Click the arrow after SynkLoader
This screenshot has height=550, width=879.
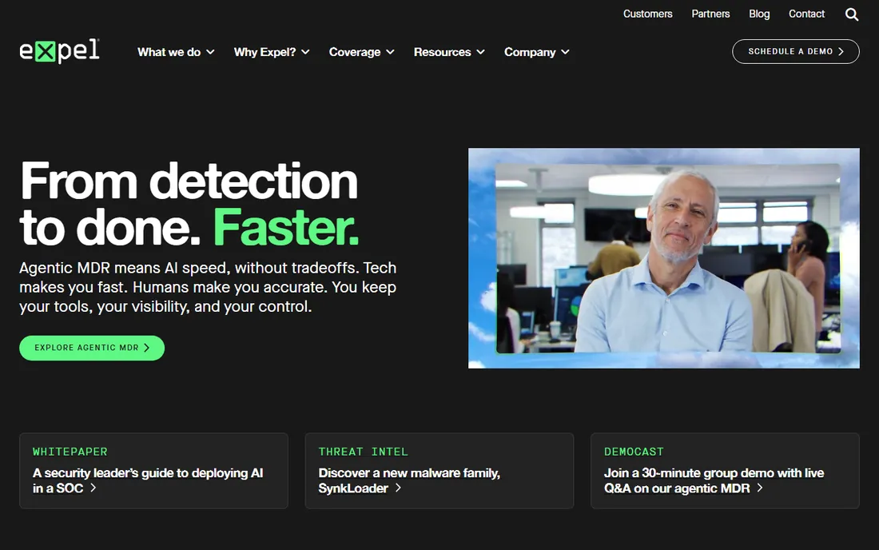coord(398,488)
